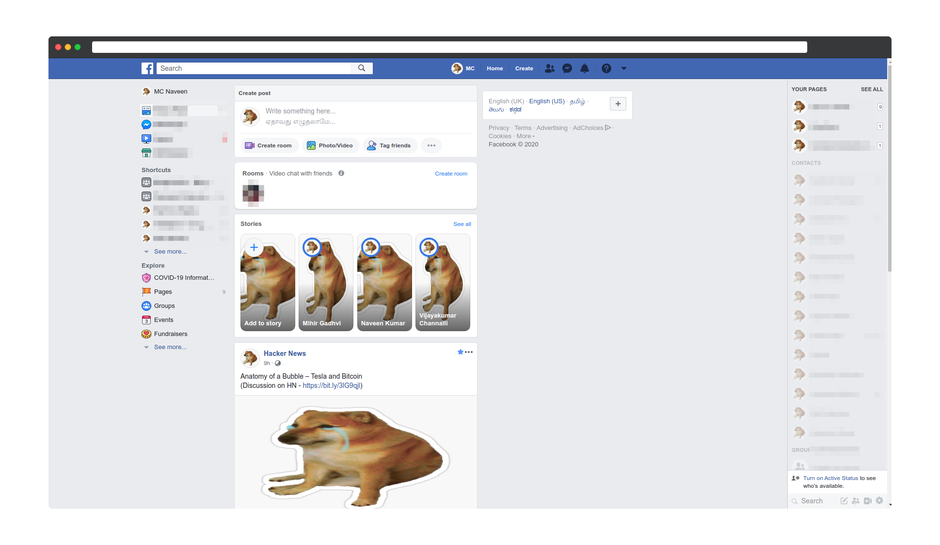Open account dropdown arrow in top bar
The image size is (940, 545).
pyautogui.click(x=624, y=68)
